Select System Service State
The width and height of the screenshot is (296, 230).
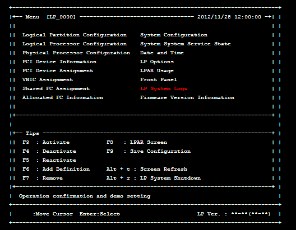point(186,44)
